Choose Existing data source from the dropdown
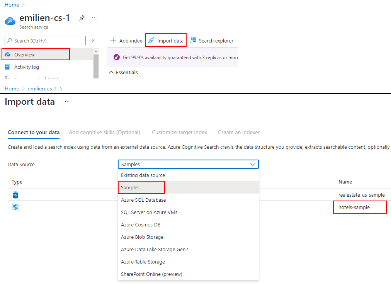The height and width of the screenshot is (284, 391). [188, 175]
